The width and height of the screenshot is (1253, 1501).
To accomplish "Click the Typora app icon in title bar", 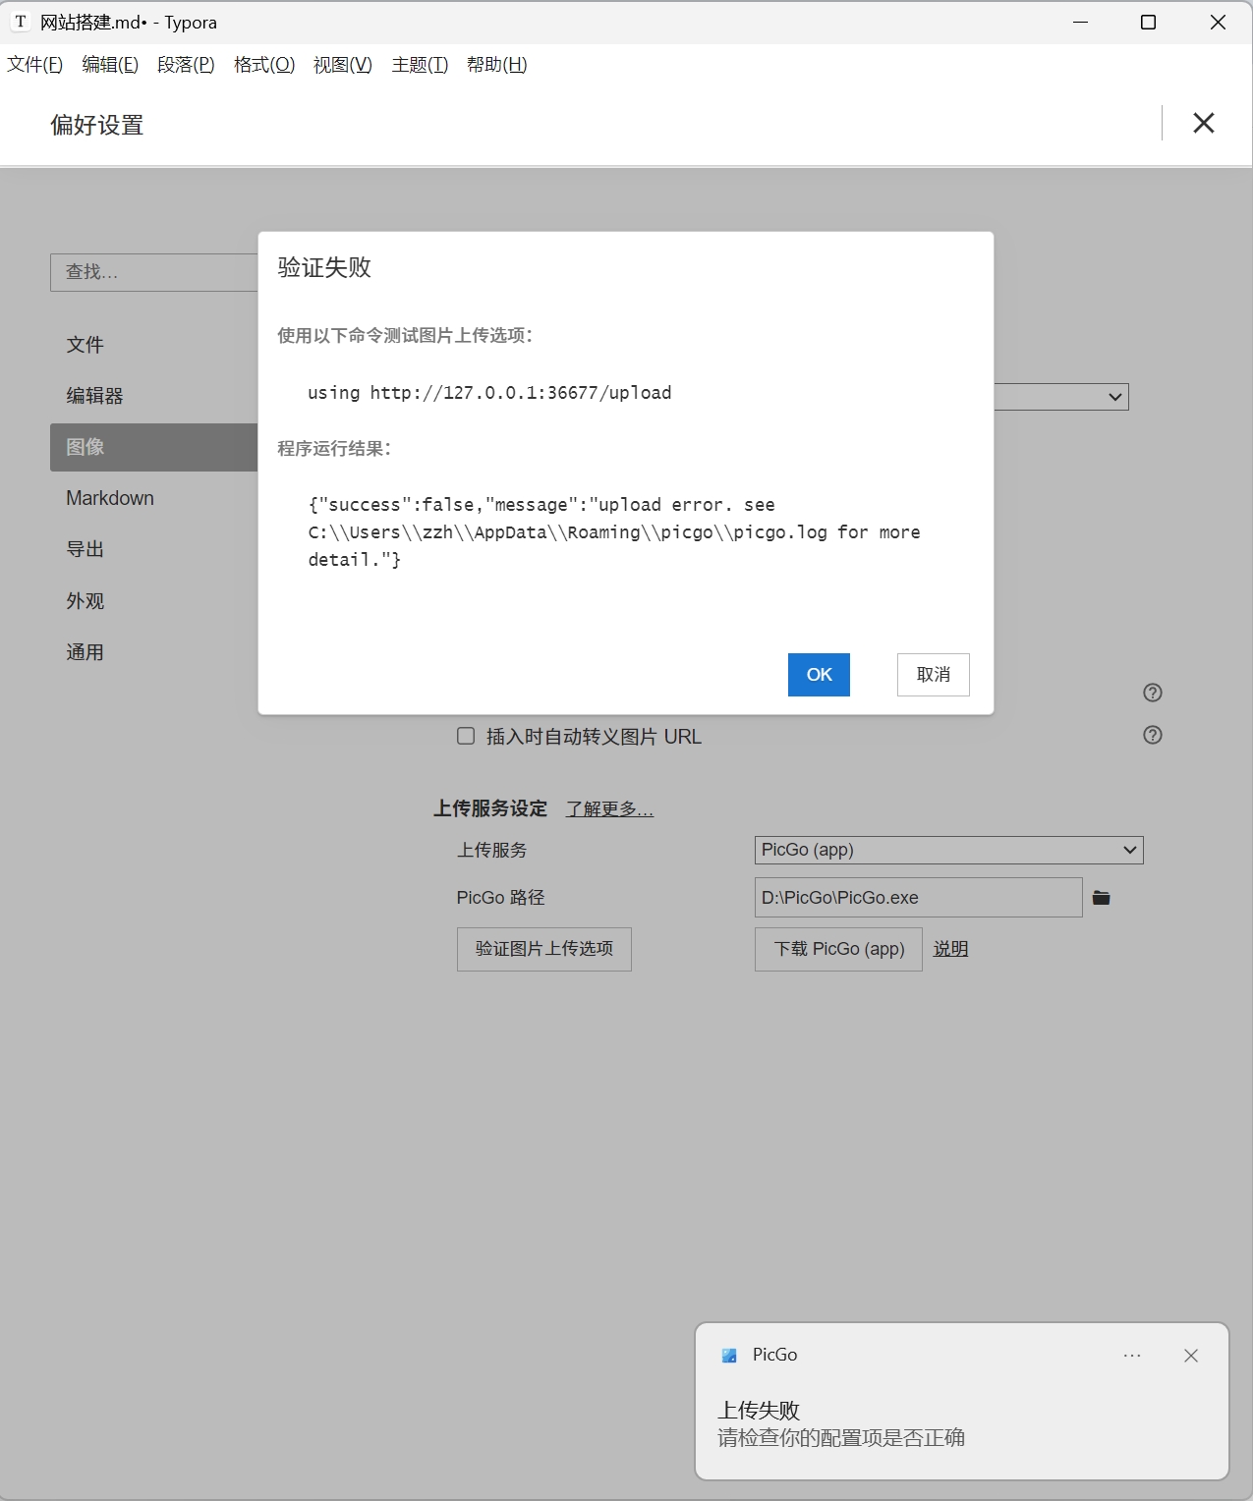I will [x=21, y=22].
